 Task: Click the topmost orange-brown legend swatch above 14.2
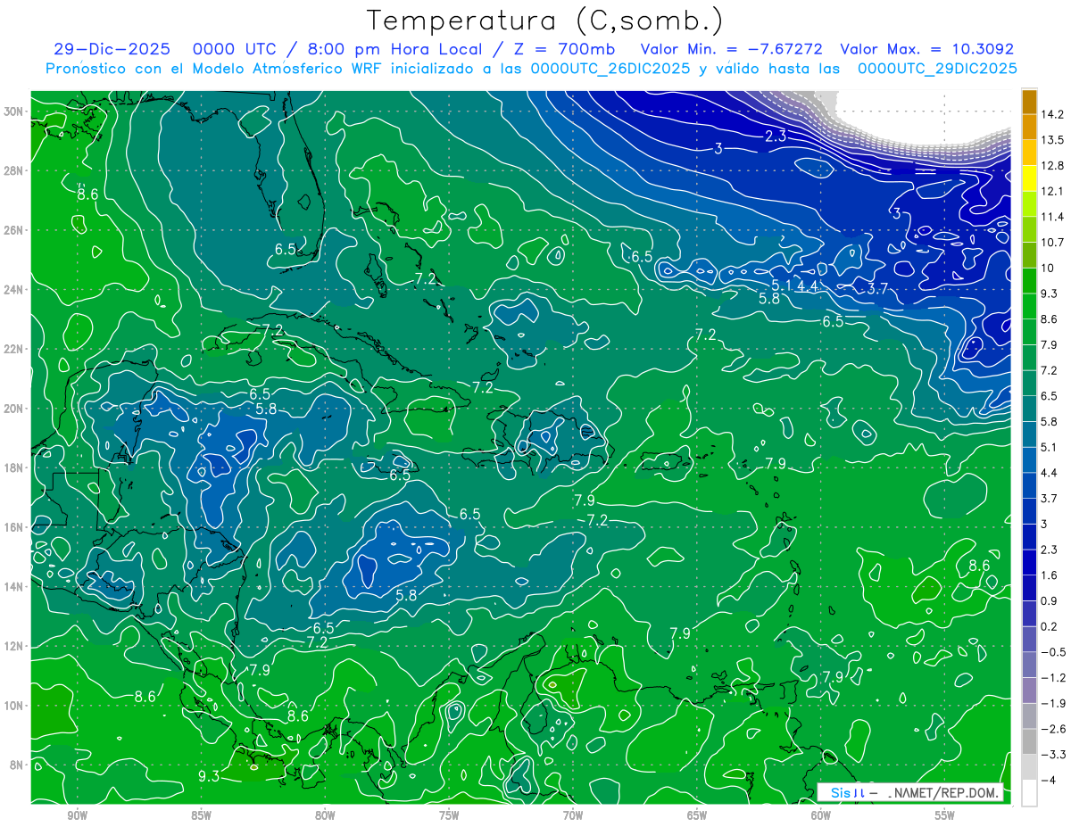[1029, 102]
